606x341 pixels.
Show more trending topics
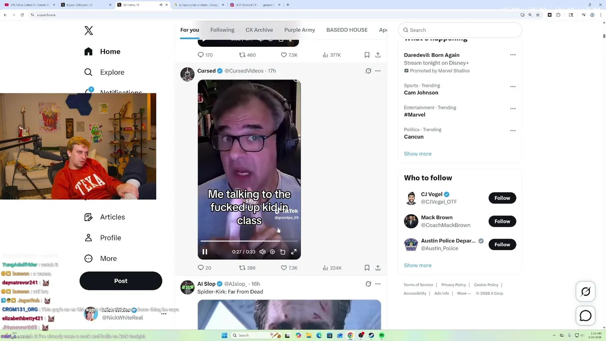point(418,154)
